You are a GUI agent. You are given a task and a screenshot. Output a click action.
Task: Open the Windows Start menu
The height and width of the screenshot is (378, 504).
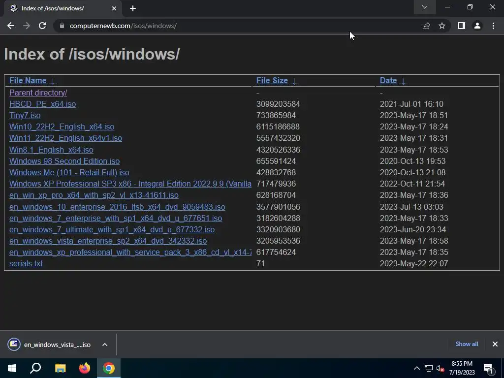tap(12, 368)
